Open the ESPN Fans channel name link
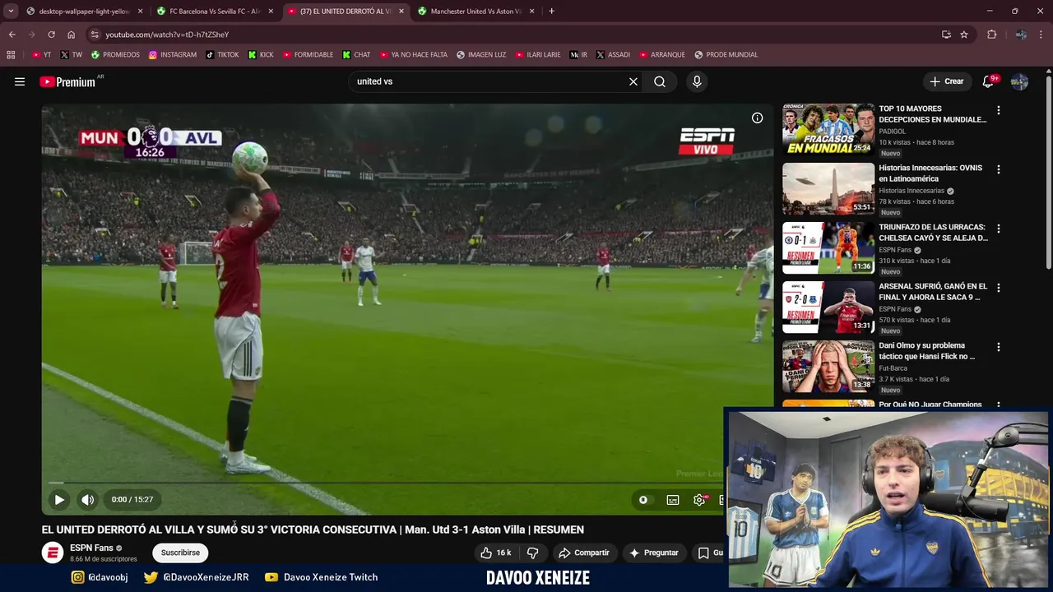 tap(91, 548)
